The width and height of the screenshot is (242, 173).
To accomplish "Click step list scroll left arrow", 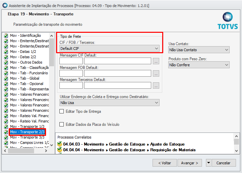I will click(5, 151).
